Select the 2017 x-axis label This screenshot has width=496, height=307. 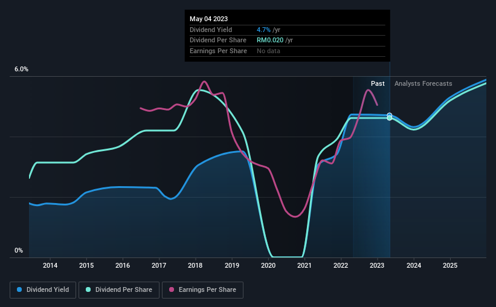point(159,265)
